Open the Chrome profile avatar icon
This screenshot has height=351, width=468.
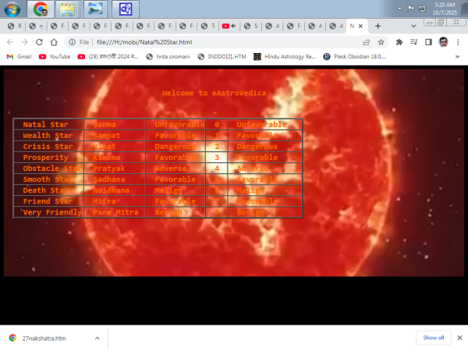pyautogui.click(x=443, y=42)
